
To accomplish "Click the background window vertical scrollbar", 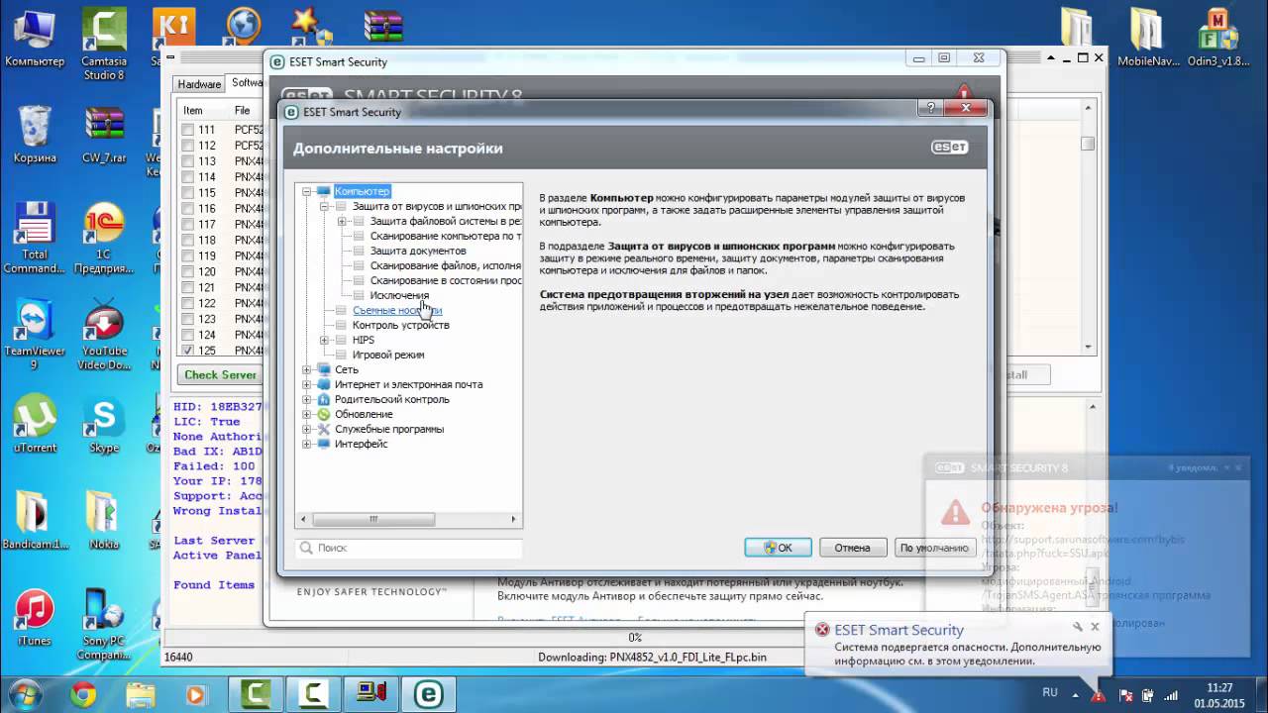I will coord(1088,225).
